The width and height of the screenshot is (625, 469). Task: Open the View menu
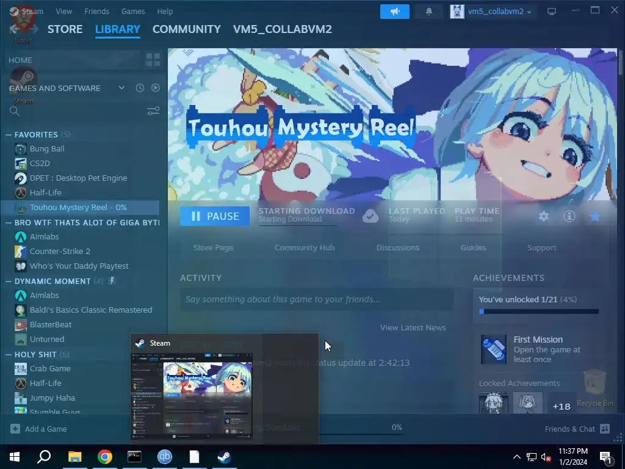pos(63,12)
